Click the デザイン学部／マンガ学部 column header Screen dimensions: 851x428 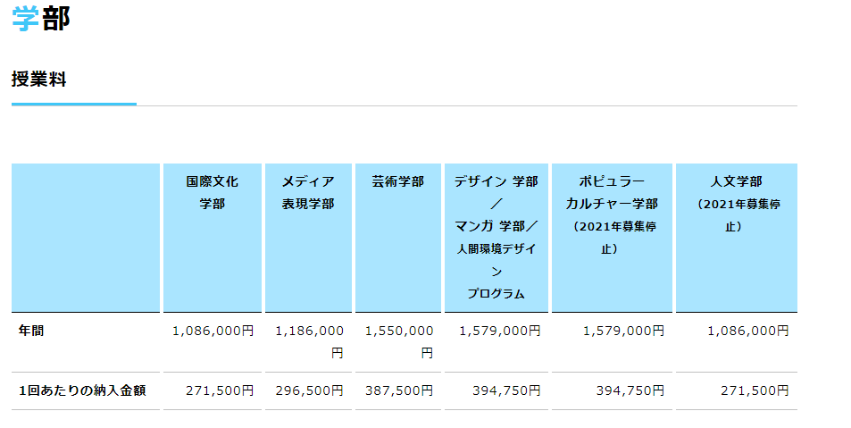tap(496, 237)
